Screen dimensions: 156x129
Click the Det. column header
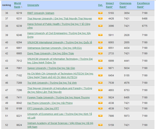100,5
